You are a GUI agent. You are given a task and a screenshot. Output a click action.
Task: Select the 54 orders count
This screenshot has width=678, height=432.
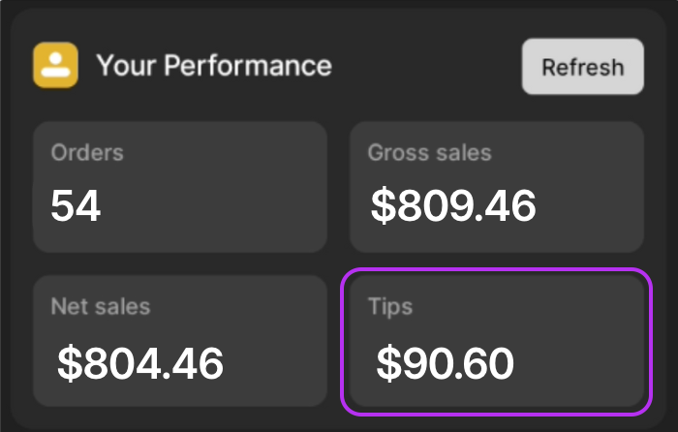(x=76, y=206)
